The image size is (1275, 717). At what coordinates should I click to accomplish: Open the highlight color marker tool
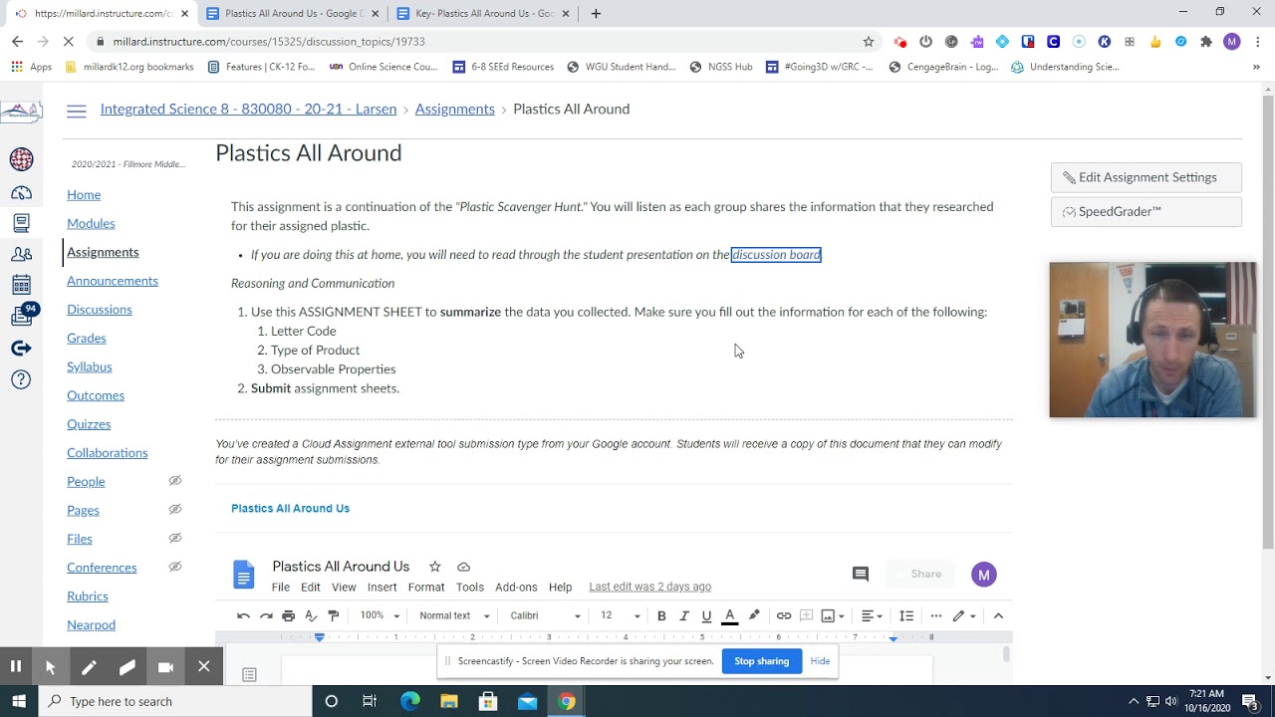(754, 615)
